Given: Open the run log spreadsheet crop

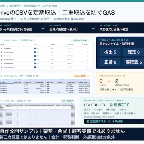Looking at the screenshot, I should point(37,114).
